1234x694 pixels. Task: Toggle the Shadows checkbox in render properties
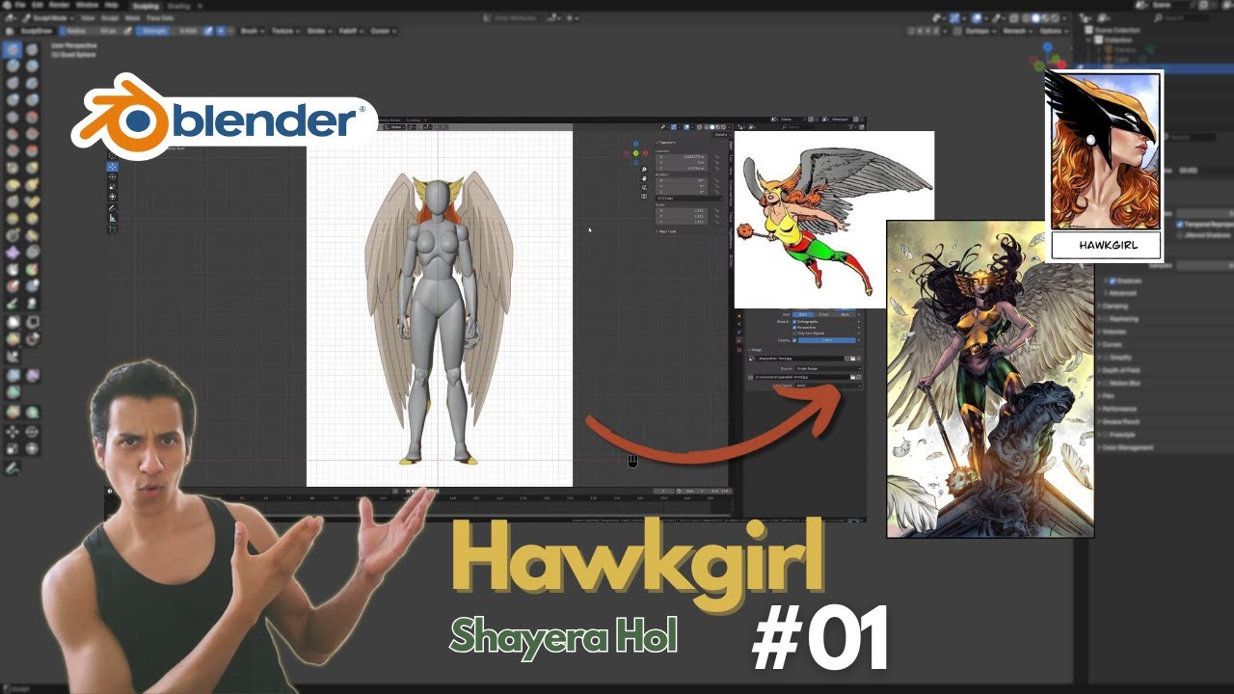[x=1113, y=281]
